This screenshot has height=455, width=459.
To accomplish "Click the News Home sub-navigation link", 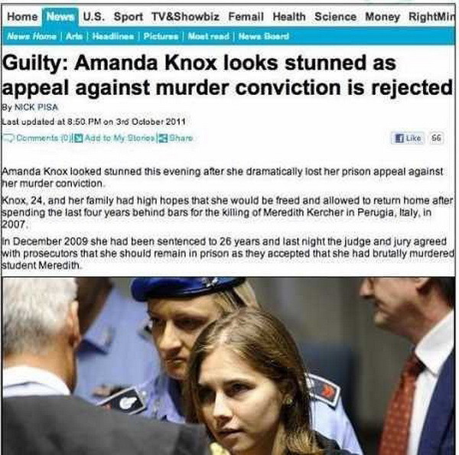I will (x=31, y=36).
